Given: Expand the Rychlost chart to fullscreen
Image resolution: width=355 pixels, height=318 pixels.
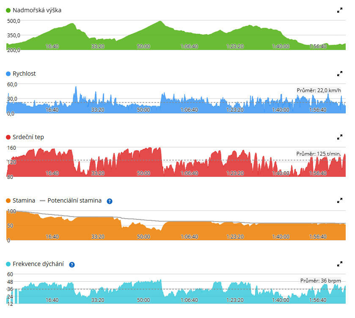Looking at the screenshot, I should (x=340, y=74).
